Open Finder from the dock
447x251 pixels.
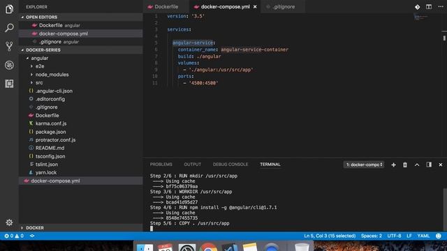click(x=145, y=247)
